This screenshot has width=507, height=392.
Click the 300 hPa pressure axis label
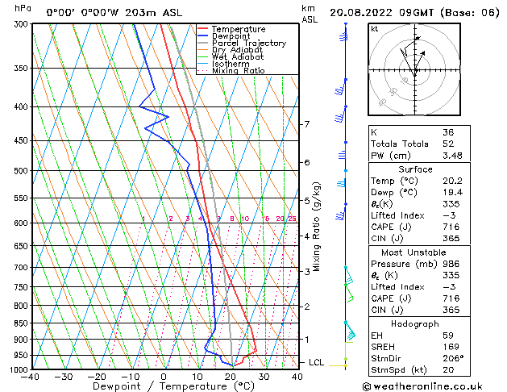(22, 24)
